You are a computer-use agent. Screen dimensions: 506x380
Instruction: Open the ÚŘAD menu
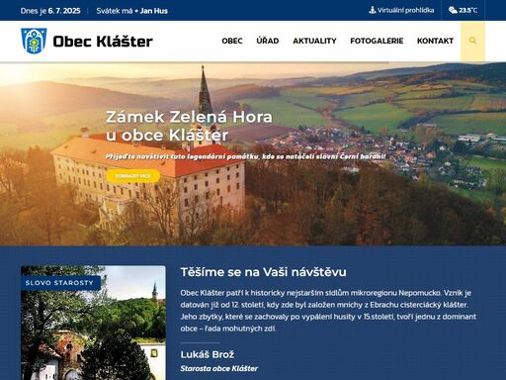[268, 41]
